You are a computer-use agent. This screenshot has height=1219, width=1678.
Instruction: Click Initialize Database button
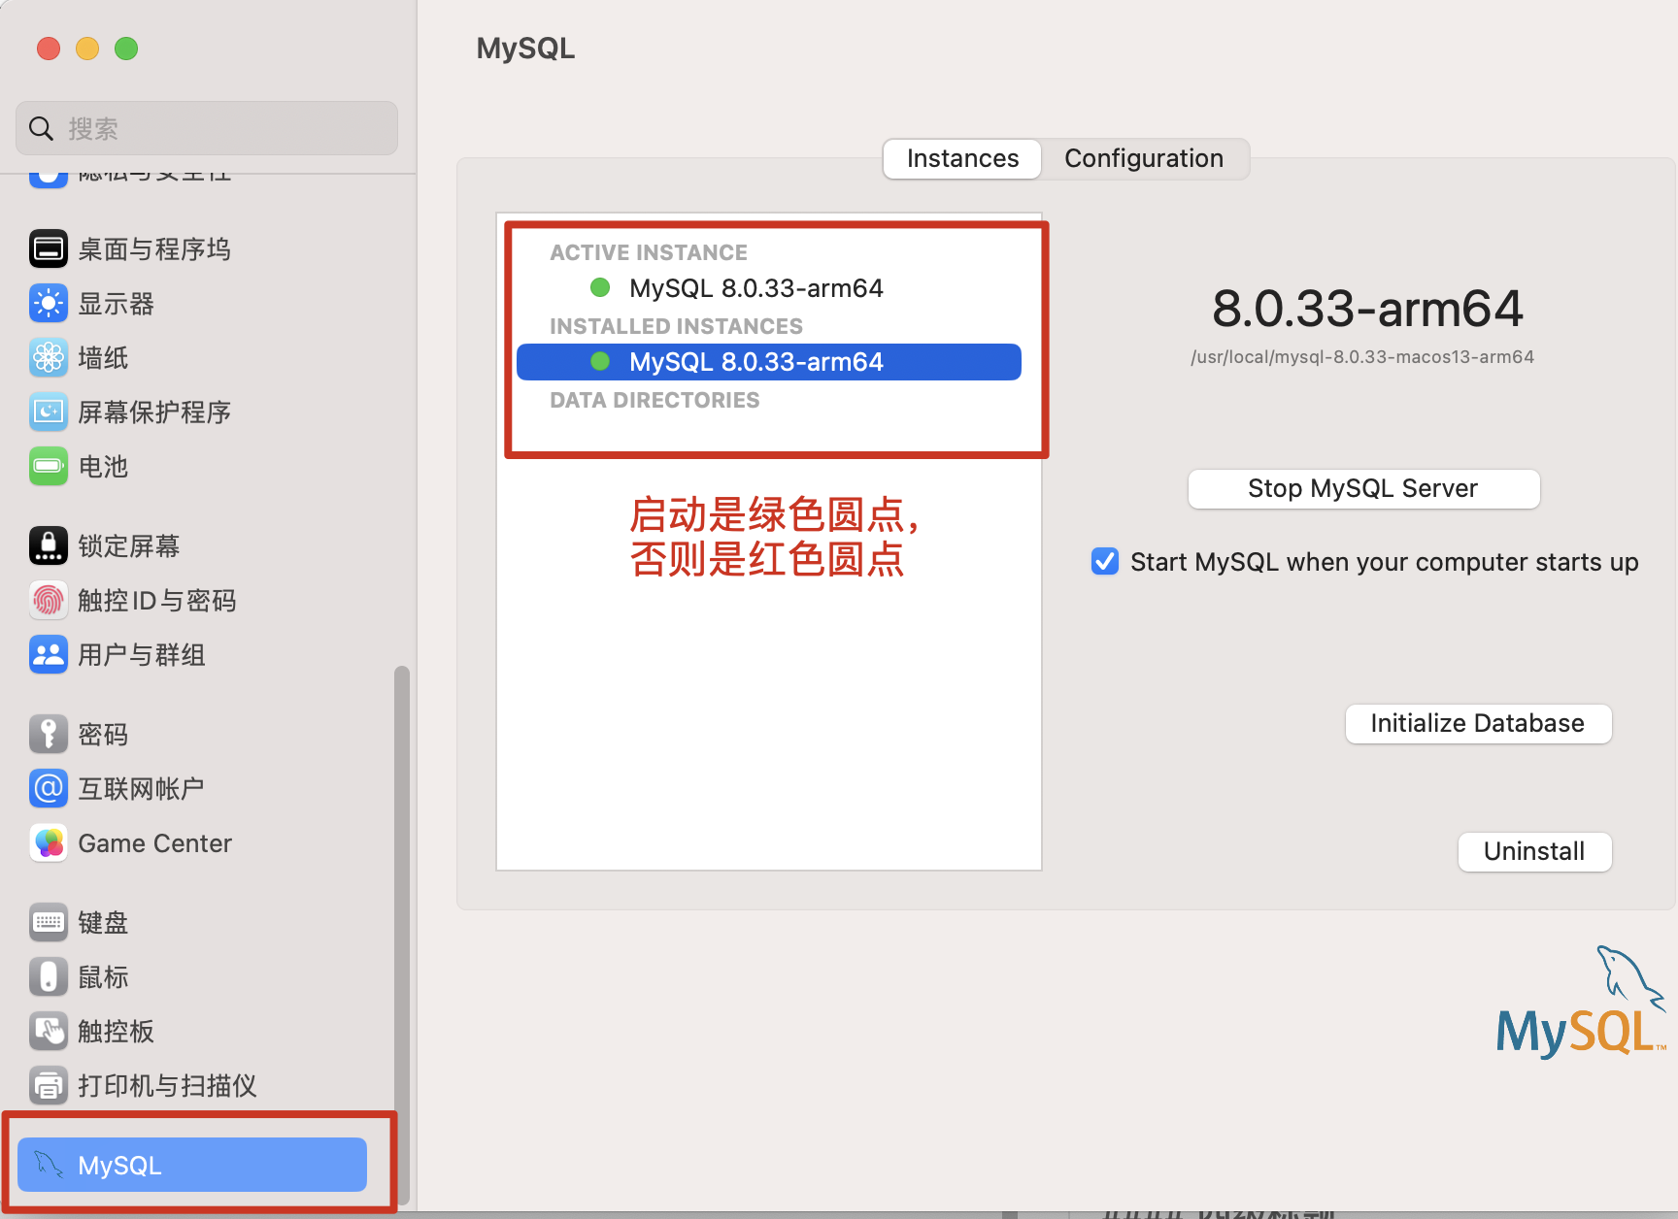[x=1478, y=723]
